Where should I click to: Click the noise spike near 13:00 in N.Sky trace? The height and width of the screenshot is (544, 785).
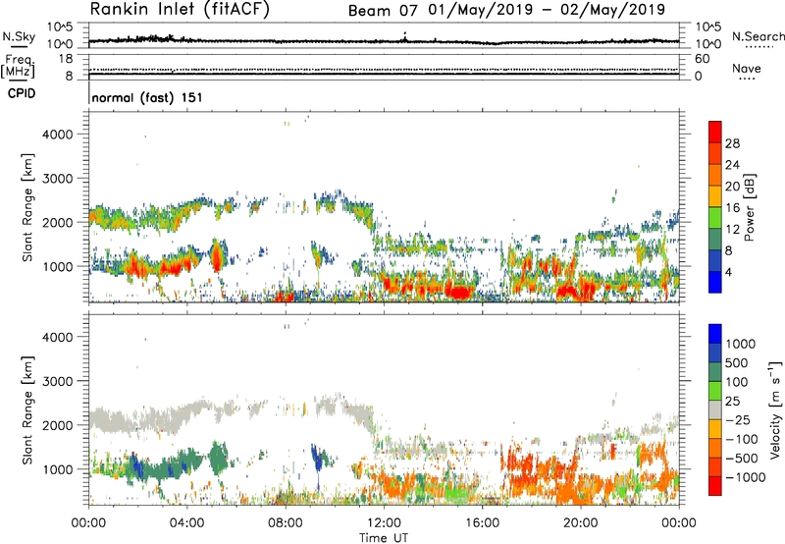tap(404, 36)
